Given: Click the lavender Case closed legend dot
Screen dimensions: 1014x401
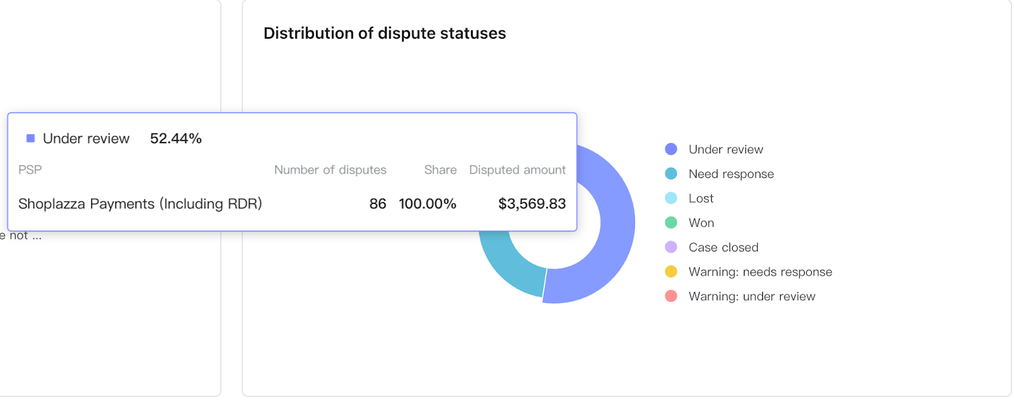Looking at the screenshot, I should 671,247.
